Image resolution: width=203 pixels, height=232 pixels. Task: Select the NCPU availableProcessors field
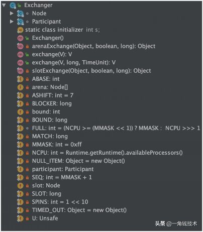pos(108,153)
